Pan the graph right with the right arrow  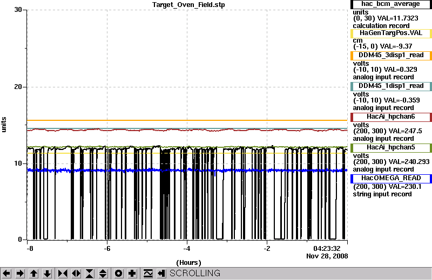tap(20, 274)
